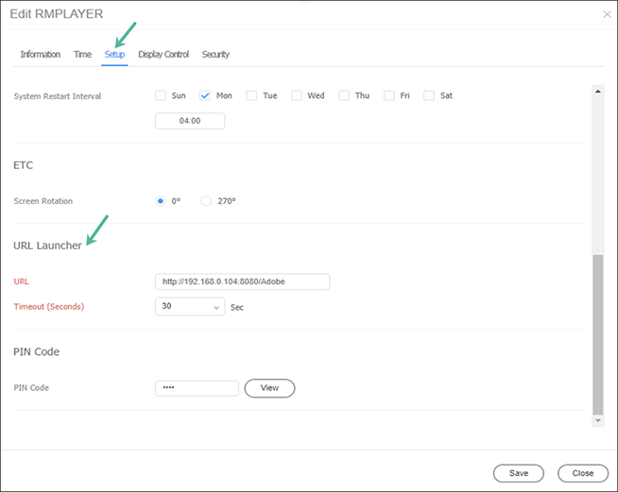Screen dimensions: 618x492
Task: Open the 04:00 restart time picker
Action: [190, 121]
